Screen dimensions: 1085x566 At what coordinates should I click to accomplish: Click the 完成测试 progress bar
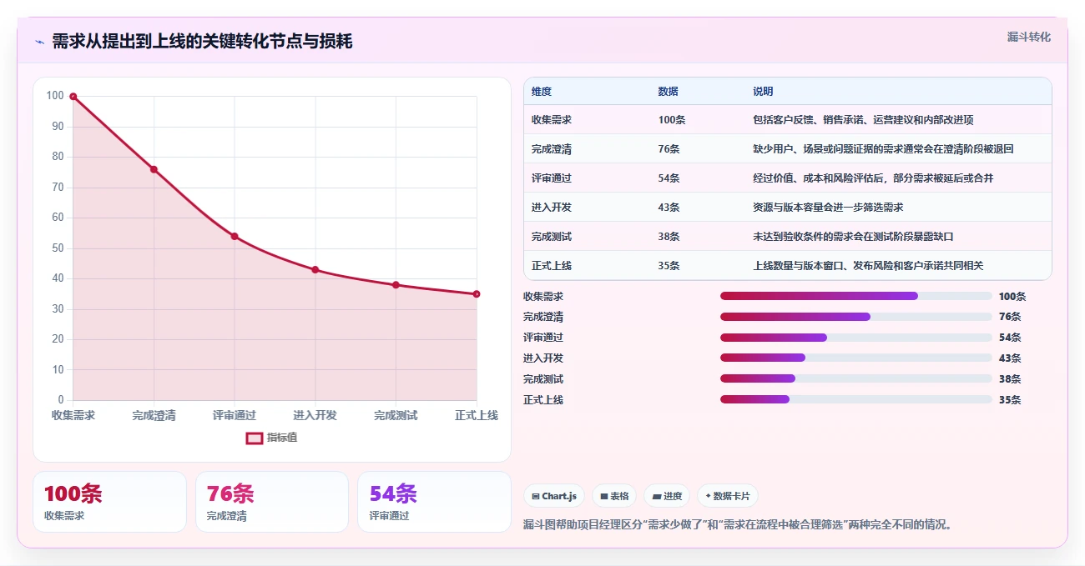[856, 379]
